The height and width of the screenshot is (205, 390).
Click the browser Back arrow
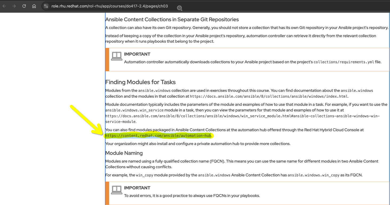[x=4, y=6]
